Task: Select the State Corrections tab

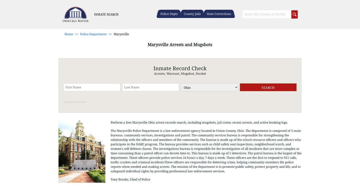Action: click(219, 14)
